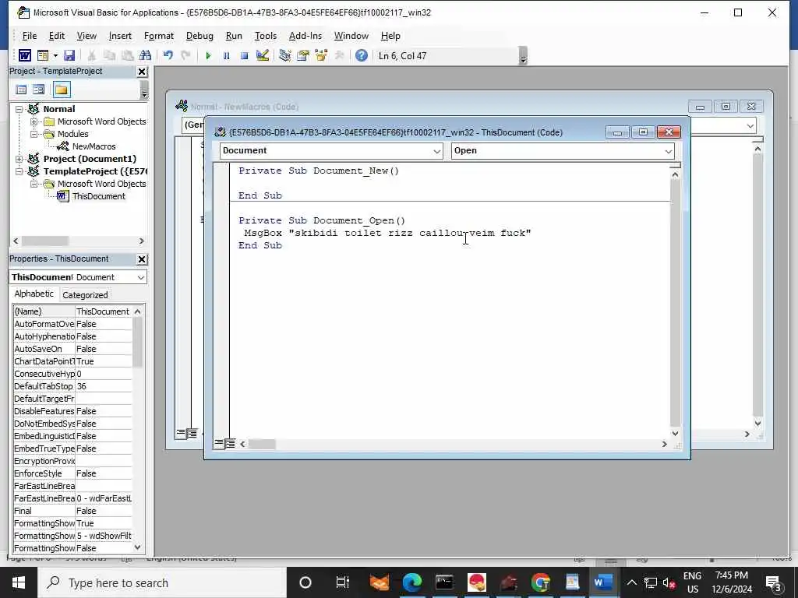Expand Microsoft Word Objects under Normal
798x598 pixels.
click(x=34, y=121)
